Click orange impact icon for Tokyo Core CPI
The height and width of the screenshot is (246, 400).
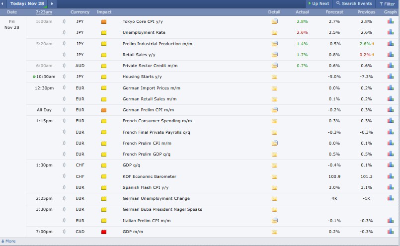pyautogui.click(x=104, y=22)
